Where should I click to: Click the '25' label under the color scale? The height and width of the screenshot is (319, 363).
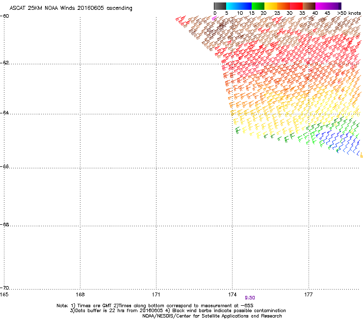277,13
